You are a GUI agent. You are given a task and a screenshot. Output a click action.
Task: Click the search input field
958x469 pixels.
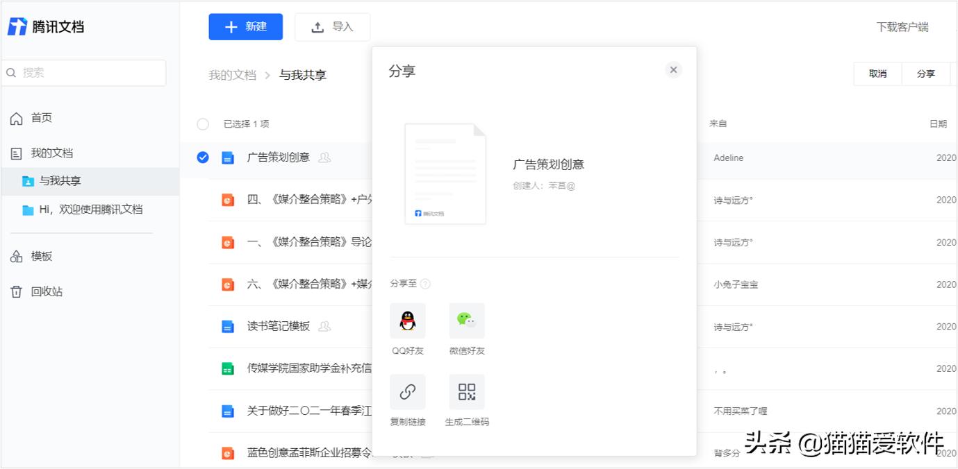[83, 73]
